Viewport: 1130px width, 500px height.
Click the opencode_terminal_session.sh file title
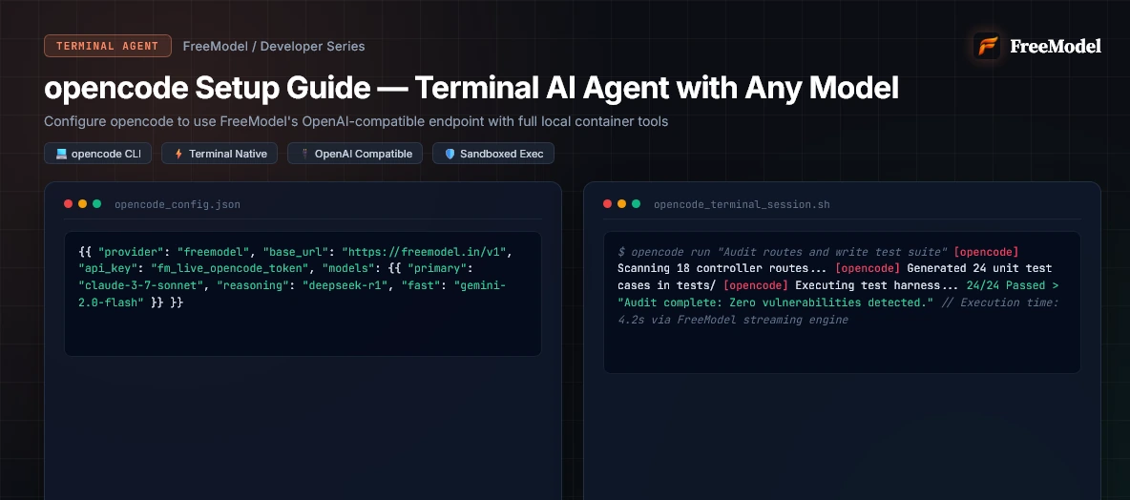click(x=742, y=204)
